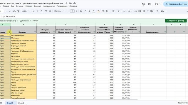Open horizontal align dropdown
This screenshot has height=105, width=188.
click(114, 11)
